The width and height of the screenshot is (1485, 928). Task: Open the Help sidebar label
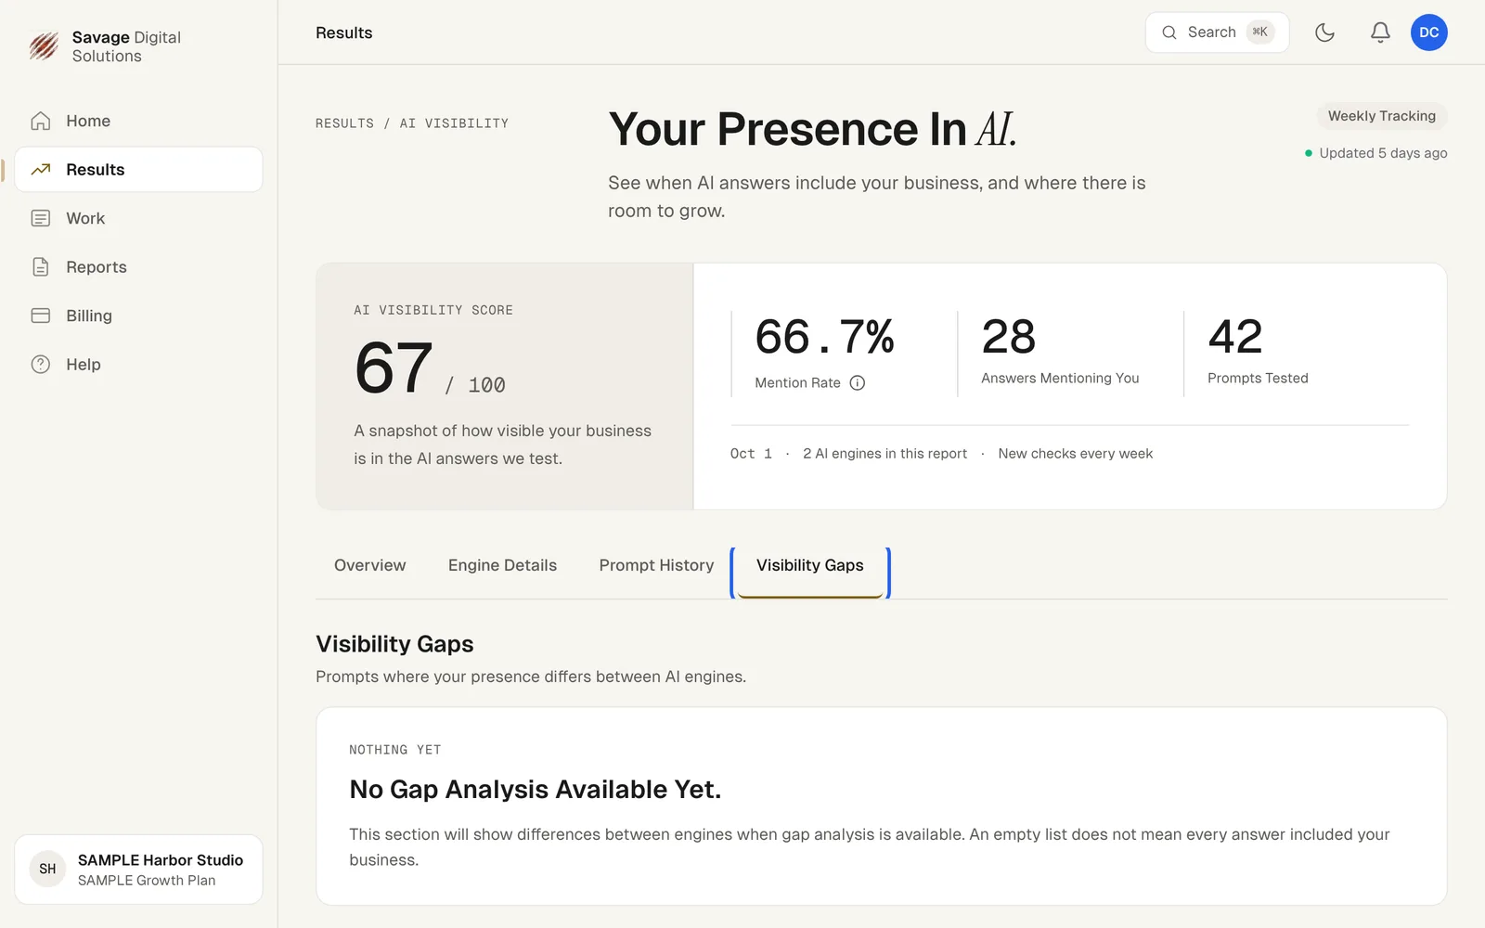[84, 365]
